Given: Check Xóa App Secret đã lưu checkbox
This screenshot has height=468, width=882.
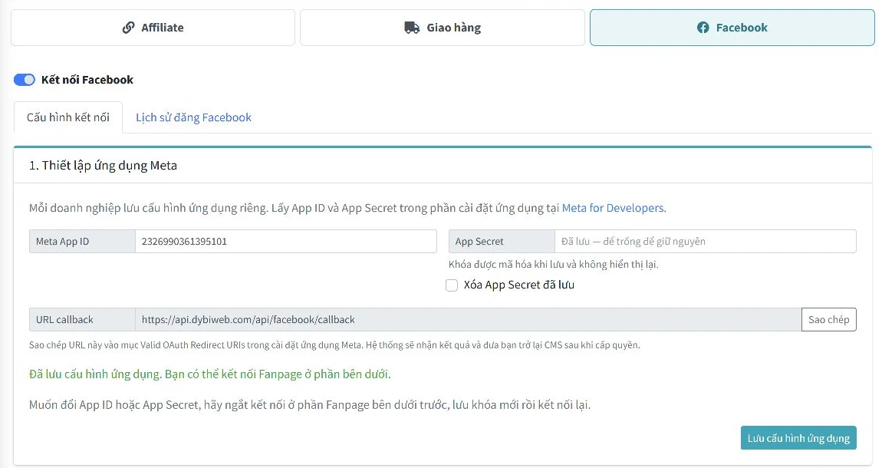Looking at the screenshot, I should click(452, 285).
